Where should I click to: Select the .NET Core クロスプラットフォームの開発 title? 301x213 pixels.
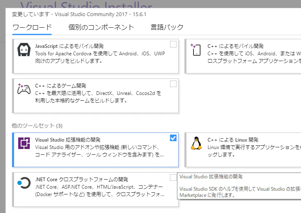point(81,180)
